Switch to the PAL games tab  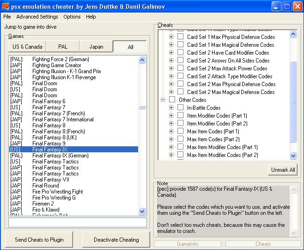[63, 47]
